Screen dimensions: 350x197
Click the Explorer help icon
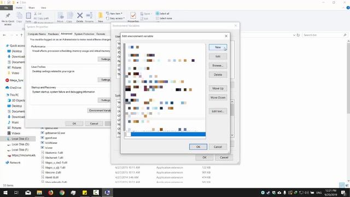tap(348, 8)
